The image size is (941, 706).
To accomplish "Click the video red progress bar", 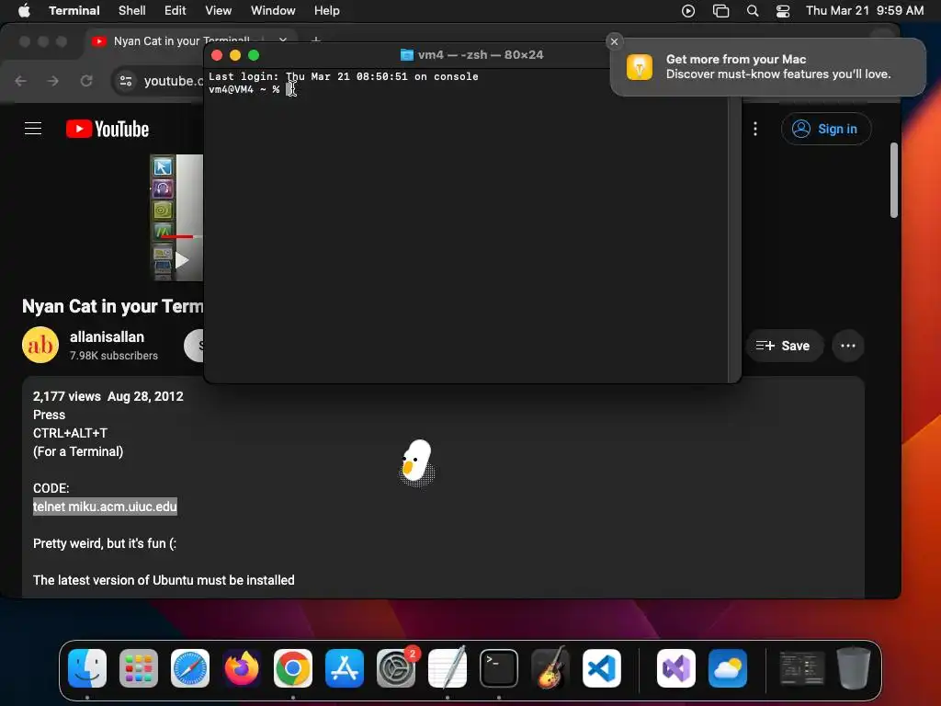I will click(177, 236).
